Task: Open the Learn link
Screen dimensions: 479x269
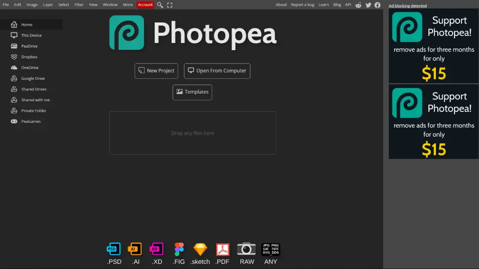Action: 323,5
